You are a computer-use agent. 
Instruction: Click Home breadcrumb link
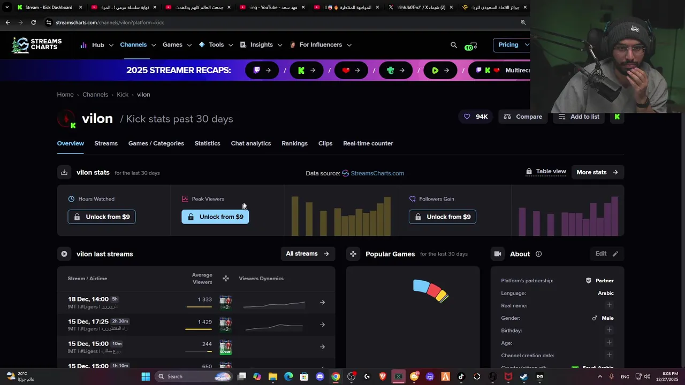[x=65, y=95]
